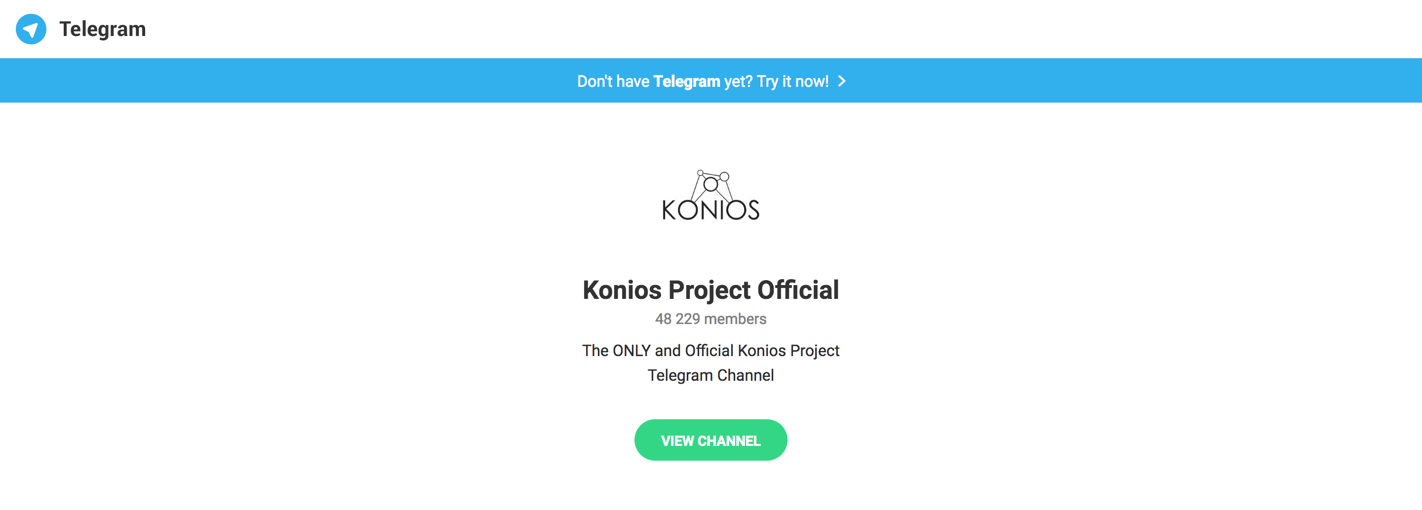The image size is (1422, 510).
Task: Click the Telegram paper plane logo
Action: [x=31, y=29]
